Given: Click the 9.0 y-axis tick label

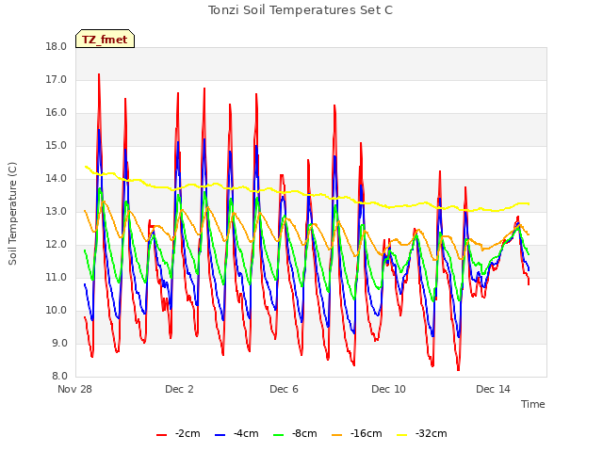Looking at the screenshot, I should coord(59,343).
